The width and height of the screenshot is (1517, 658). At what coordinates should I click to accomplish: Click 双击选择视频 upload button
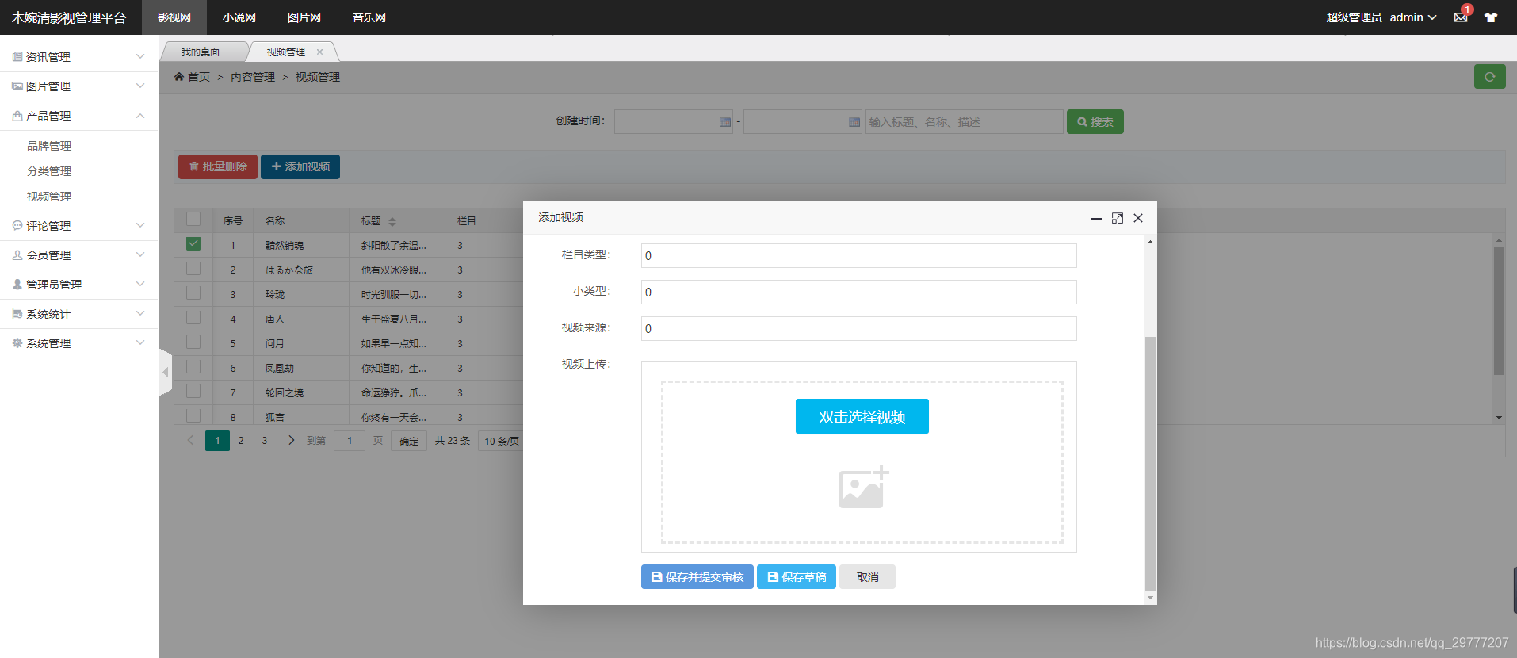[862, 416]
